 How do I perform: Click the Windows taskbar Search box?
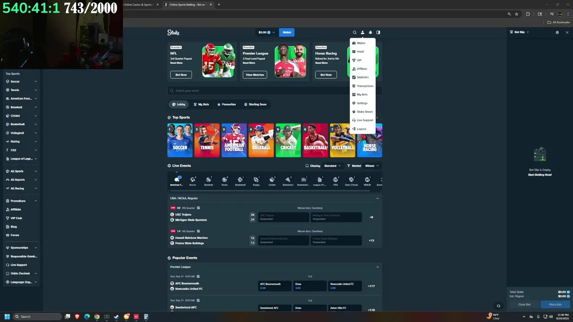pos(37,317)
